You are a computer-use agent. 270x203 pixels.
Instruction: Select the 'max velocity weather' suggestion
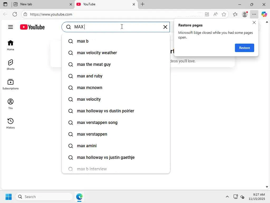pos(97,53)
